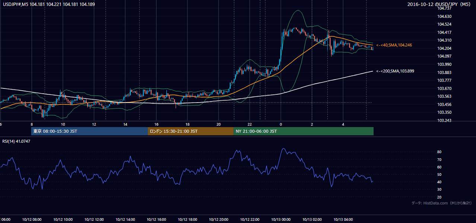The width and height of the screenshot is (476, 223).
Task: Click the 200 SMA label reading 103.899
Action: (395, 71)
